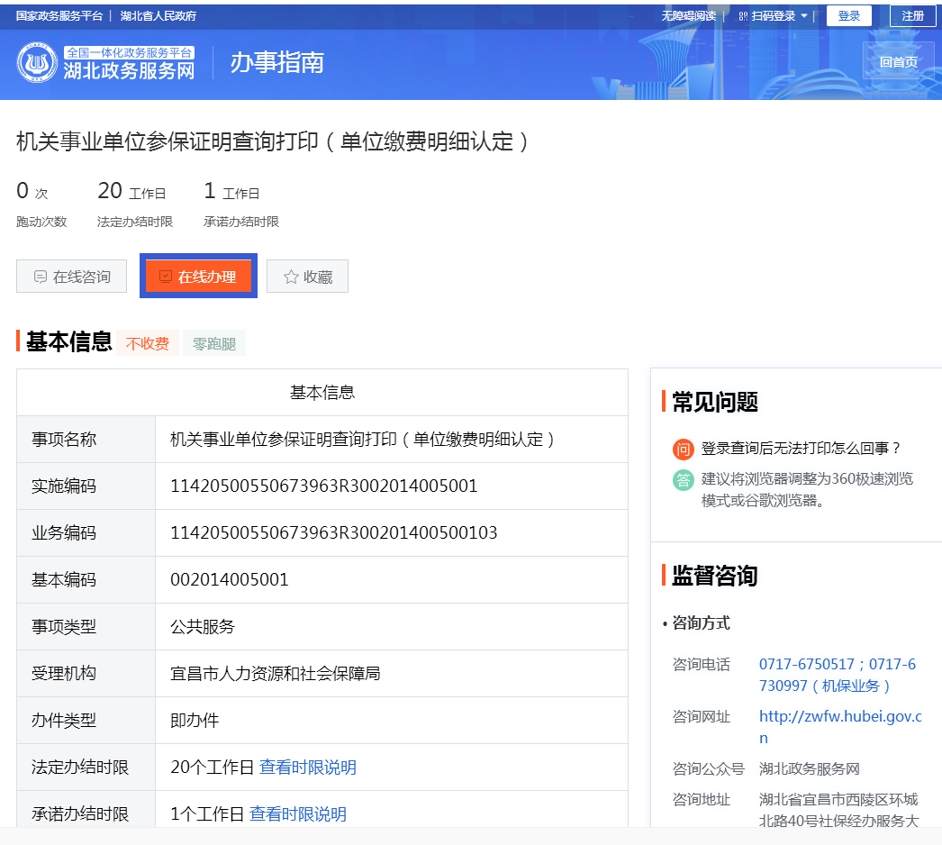Expand the 扫码登录 dropdown arrow
This screenshot has width=942, height=845.
click(804, 16)
